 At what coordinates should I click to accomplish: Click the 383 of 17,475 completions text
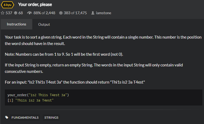75,13
